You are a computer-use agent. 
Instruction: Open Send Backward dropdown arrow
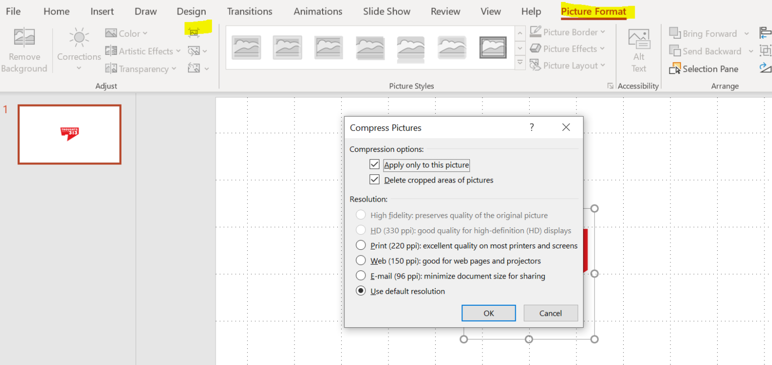tap(751, 51)
